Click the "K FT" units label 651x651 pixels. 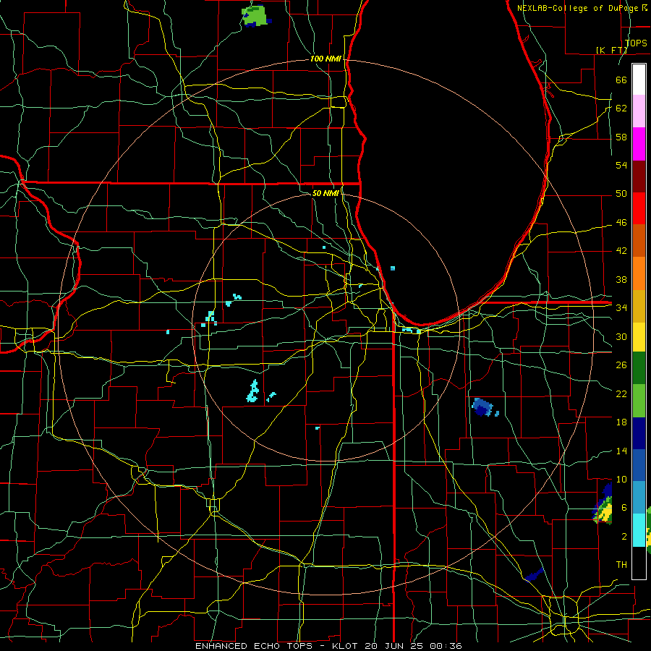tap(611, 50)
